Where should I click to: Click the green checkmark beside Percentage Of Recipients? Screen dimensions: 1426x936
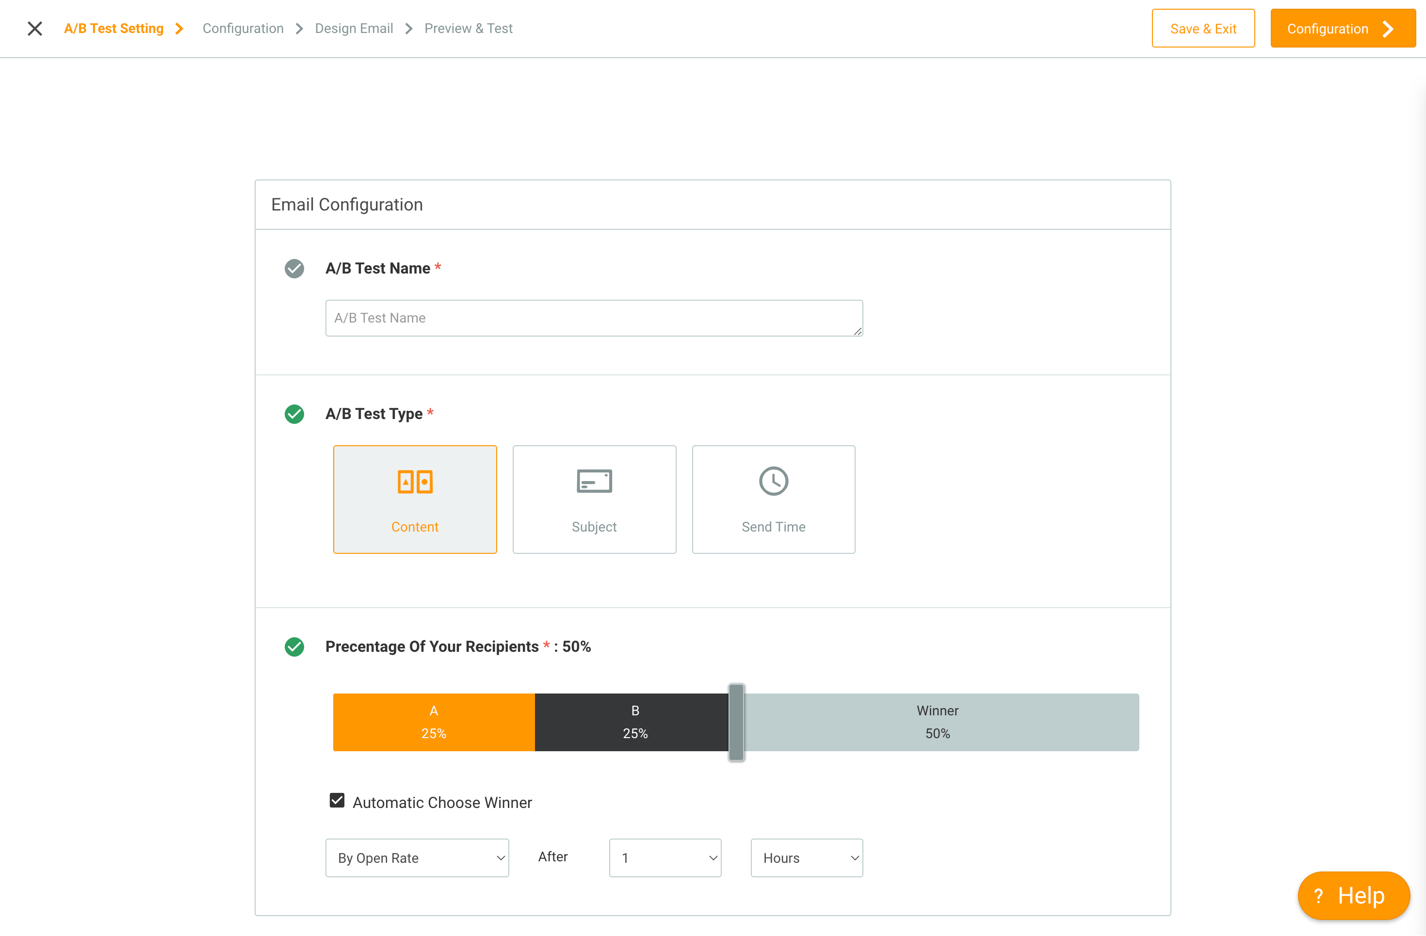(294, 646)
